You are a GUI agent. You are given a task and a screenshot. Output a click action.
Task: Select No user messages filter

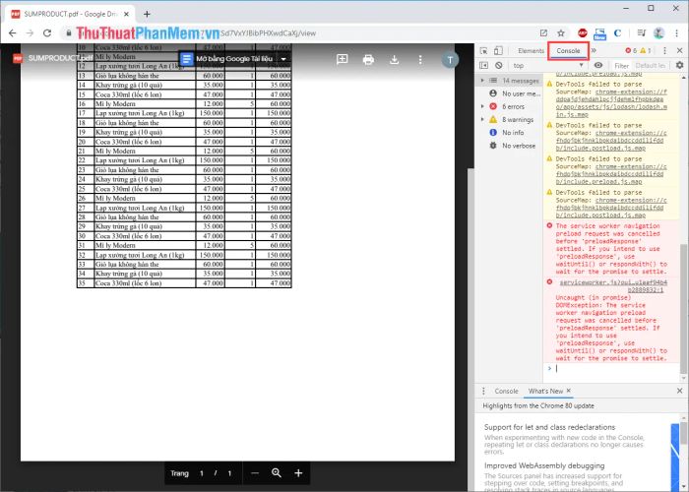pos(517,93)
